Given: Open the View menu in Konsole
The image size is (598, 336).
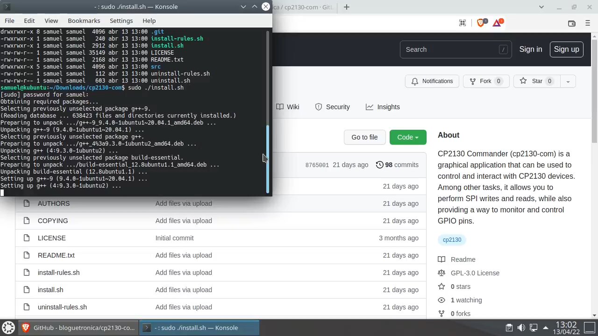Looking at the screenshot, I should click(x=51, y=21).
